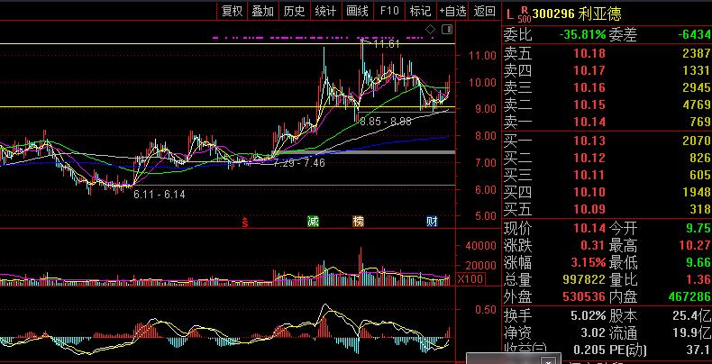Viewport: 712px width, 364px height.
Task: Click the PE(动) value 37.1
Action: click(699, 350)
